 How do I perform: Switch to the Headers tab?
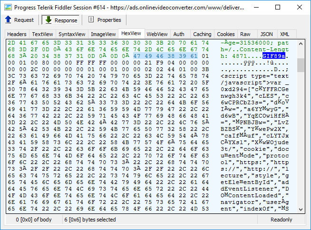[x=17, y=34]
